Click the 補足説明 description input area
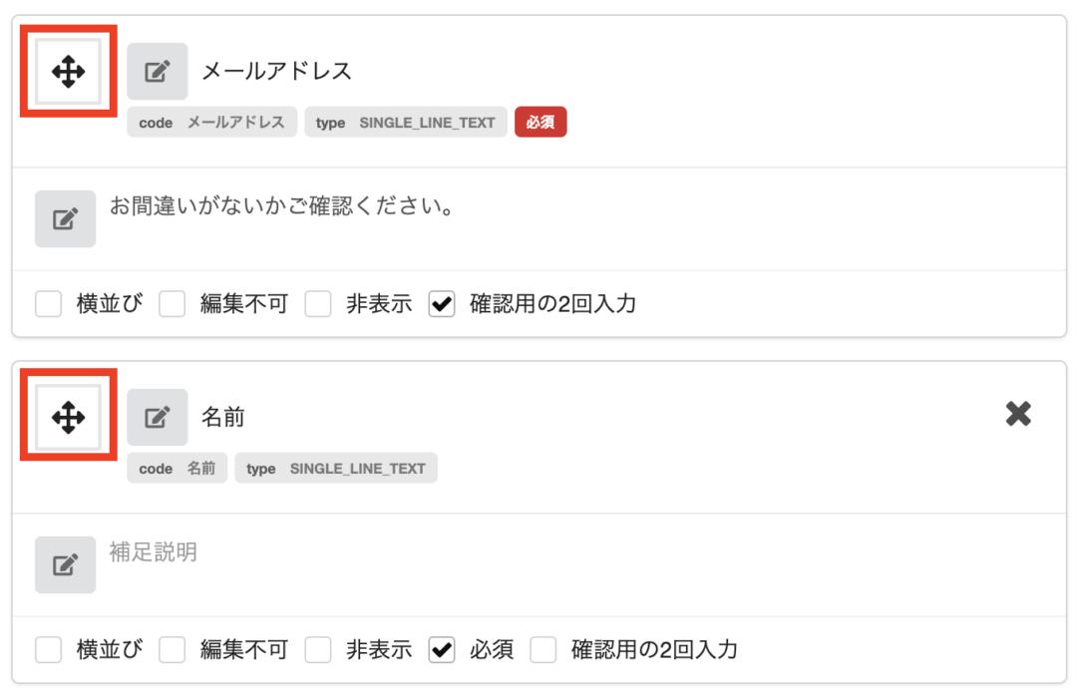Screen dimensions: 1077x695 point(299,553)
